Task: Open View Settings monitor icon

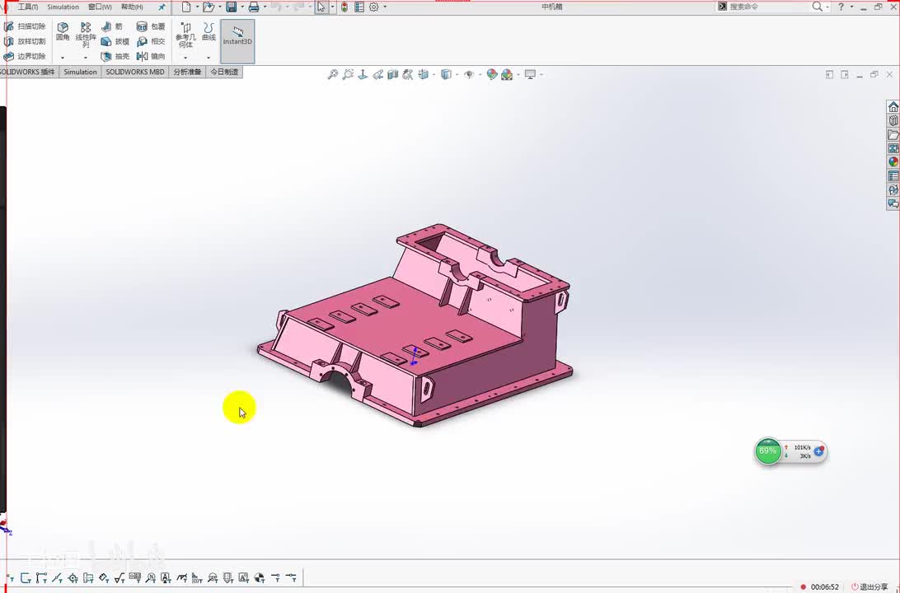Action: pos(530,74)
